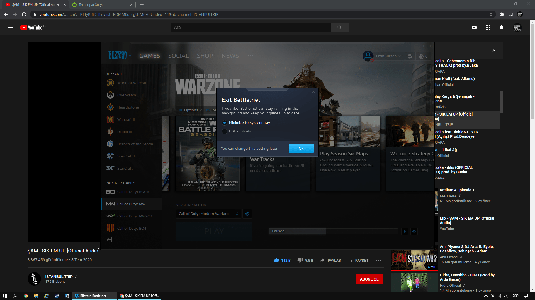Confirm with the Ok button
Viewport: 535px width, 300px height.
tap(301, 148)
